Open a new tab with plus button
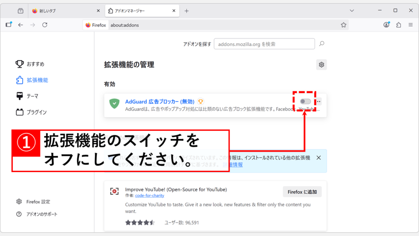The image size is (419, 236). pos(187,11)
